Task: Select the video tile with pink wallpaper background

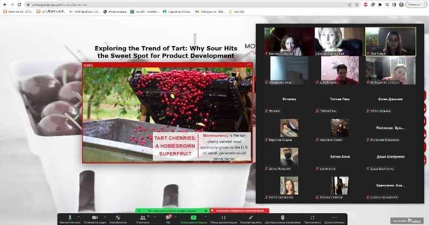Action: 339,70
